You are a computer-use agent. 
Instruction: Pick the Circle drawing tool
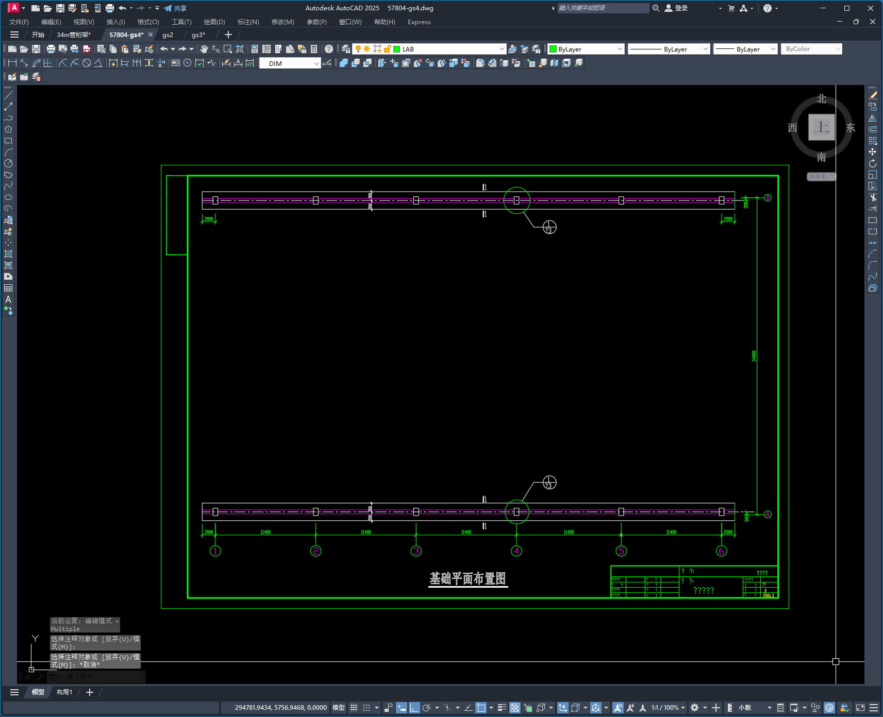point(8,163)
